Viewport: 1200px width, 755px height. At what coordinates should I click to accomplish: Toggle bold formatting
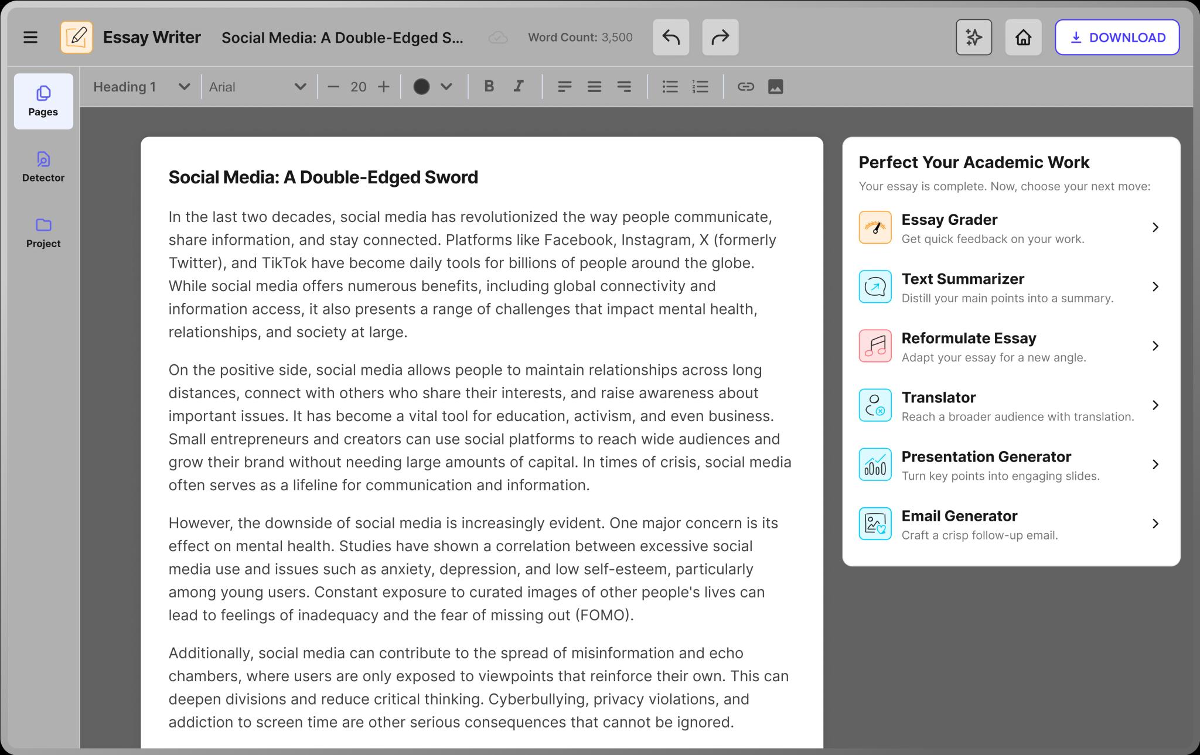[x=489, y=87]
